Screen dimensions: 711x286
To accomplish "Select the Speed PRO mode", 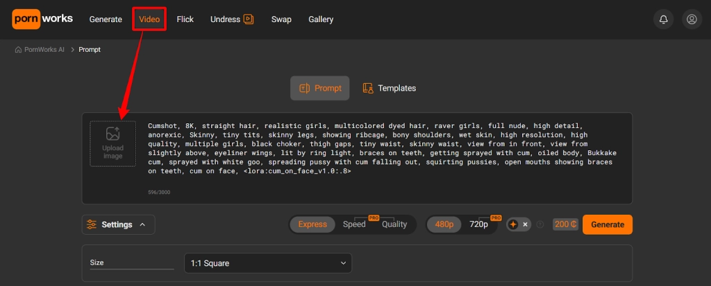I will [354, 224].
